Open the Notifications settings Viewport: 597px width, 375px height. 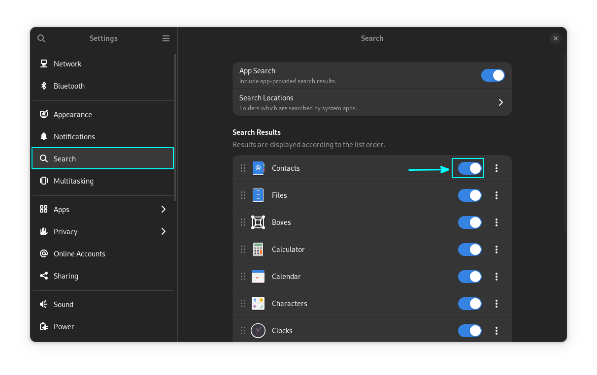pyautogui.click(x=74, y=137)
